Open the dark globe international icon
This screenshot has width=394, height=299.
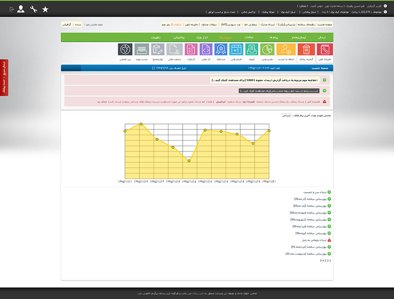(x=126, y=50)
